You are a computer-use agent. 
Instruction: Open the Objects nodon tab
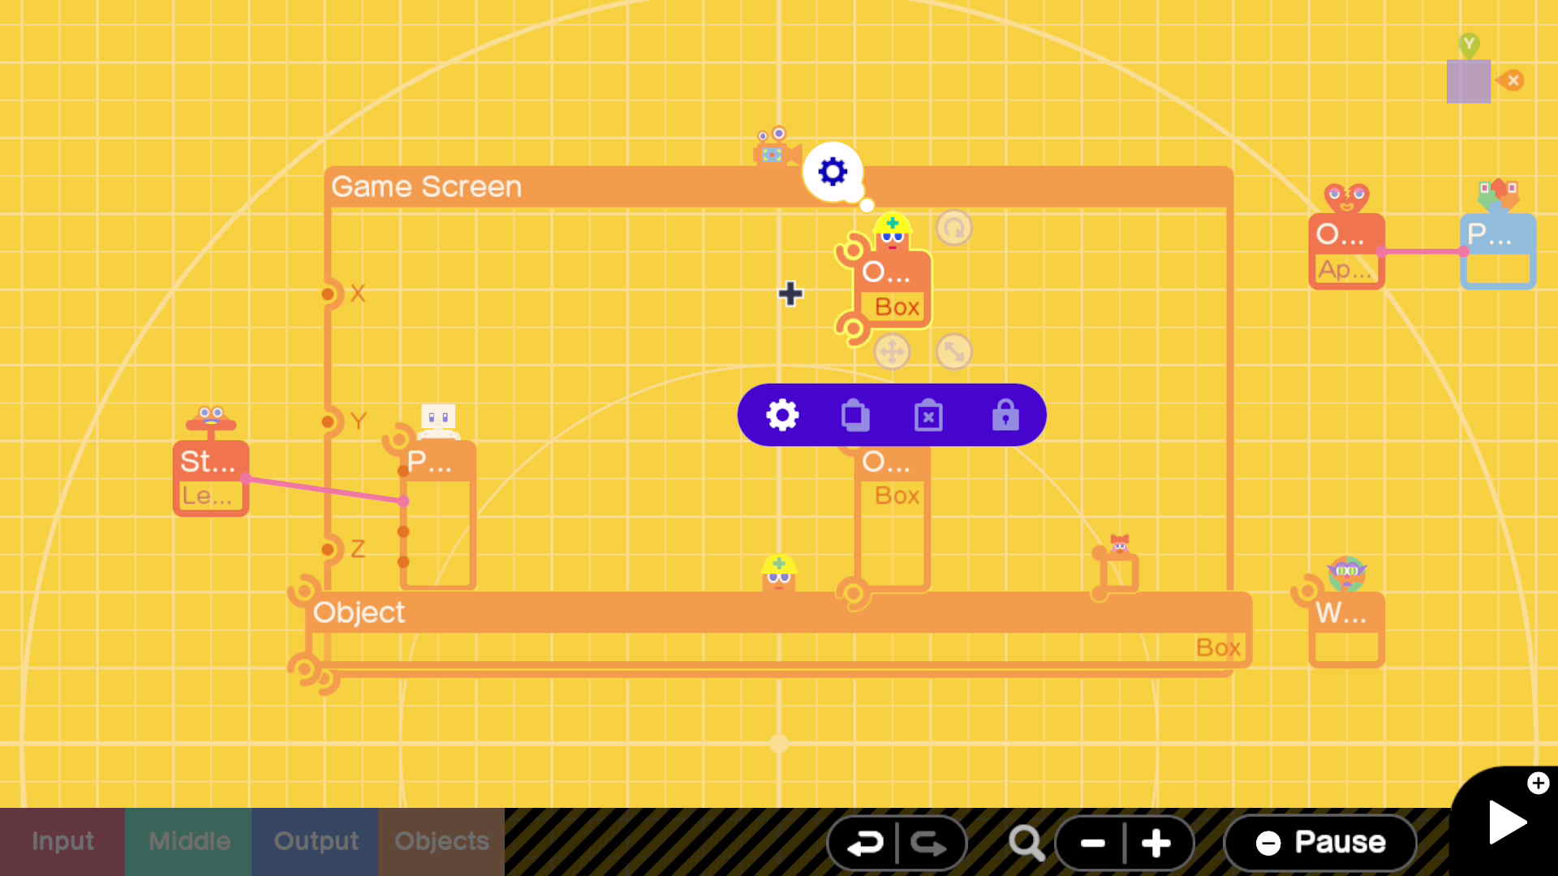441,842
